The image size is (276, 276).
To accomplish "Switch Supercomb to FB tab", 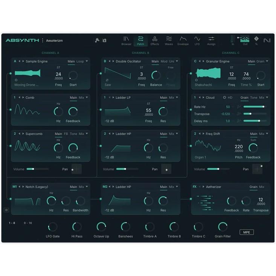I will point(66,134).
